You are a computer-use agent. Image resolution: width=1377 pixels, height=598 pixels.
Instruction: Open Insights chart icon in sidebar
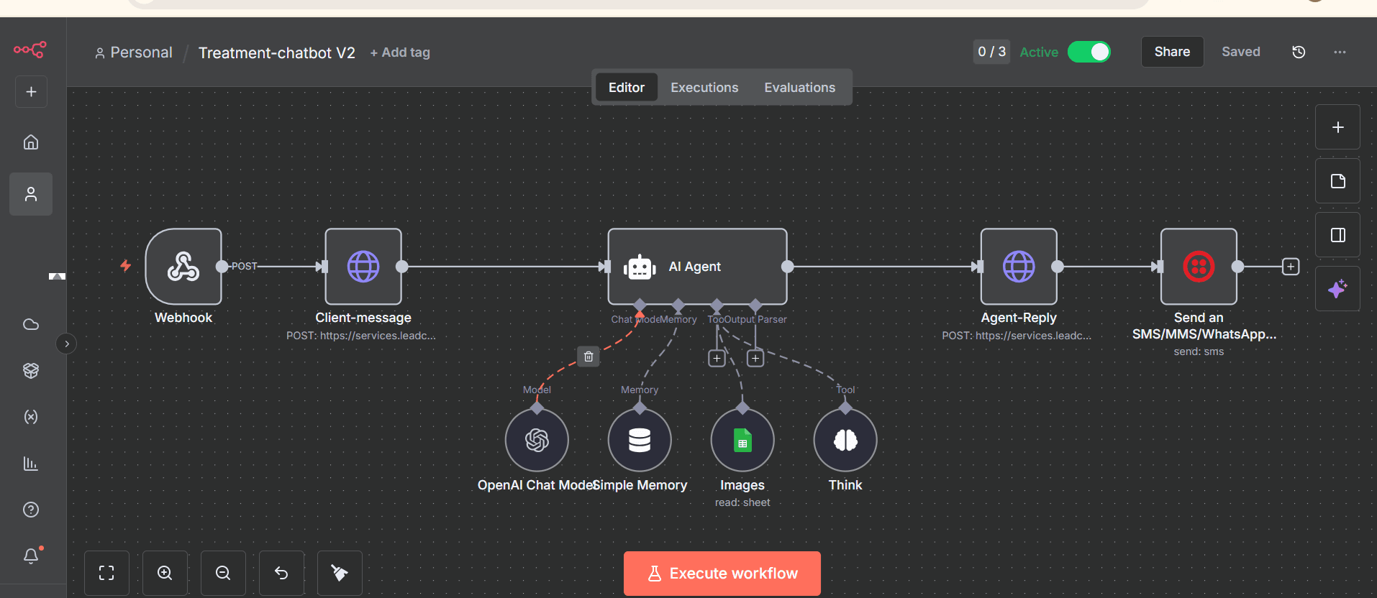point(31,464)
